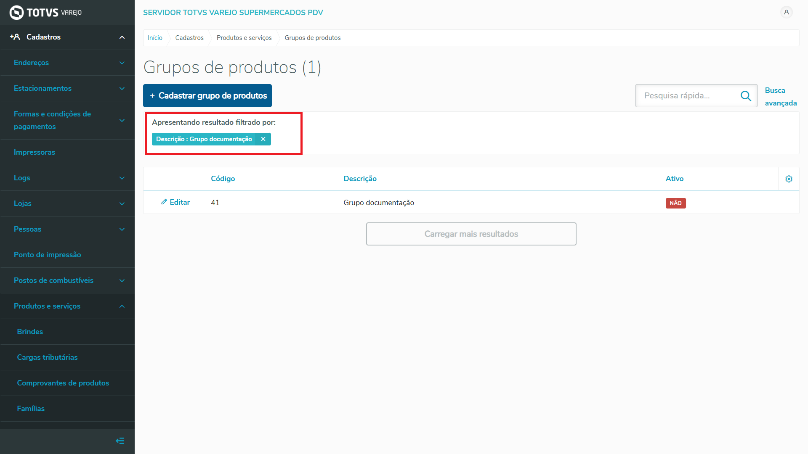This screenshot has height=454, width=808.
Task: Remove the Descrição filter tag with X
Action: click(x=263, y=139)
